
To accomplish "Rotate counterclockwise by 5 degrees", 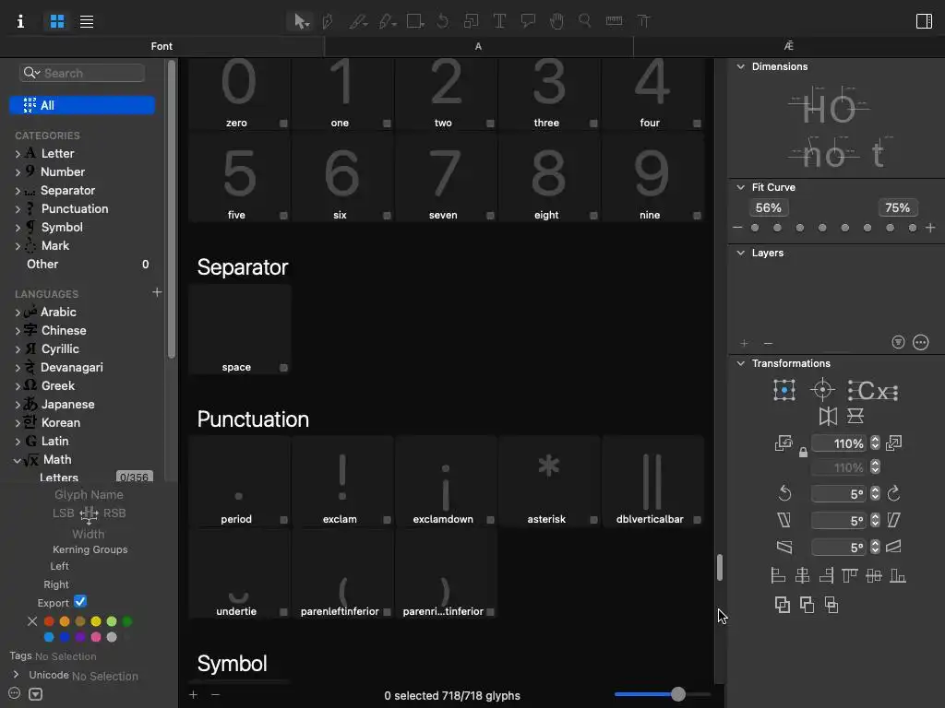I will pos(784,494).
